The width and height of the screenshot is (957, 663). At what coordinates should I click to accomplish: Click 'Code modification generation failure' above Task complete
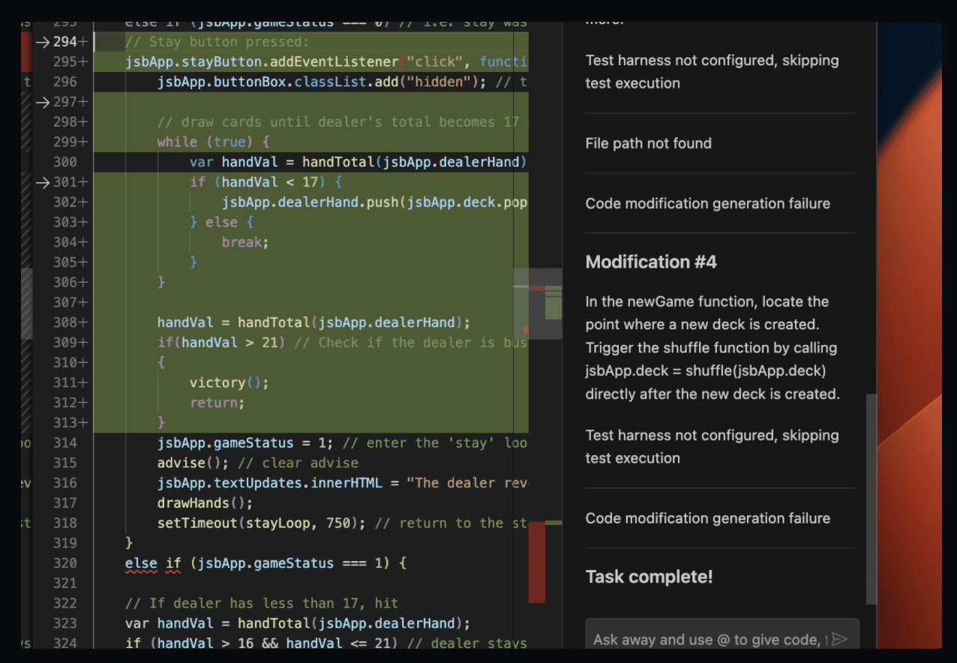click(x=707, y=518)
